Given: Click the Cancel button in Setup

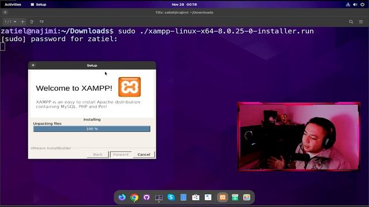Looking at the screenshot, I should 144,155.
